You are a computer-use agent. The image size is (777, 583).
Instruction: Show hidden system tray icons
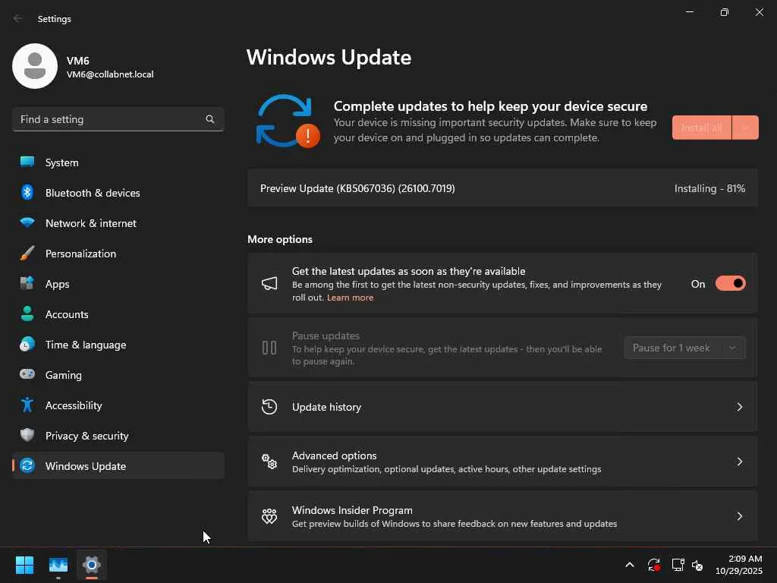(x=630, y=565)
